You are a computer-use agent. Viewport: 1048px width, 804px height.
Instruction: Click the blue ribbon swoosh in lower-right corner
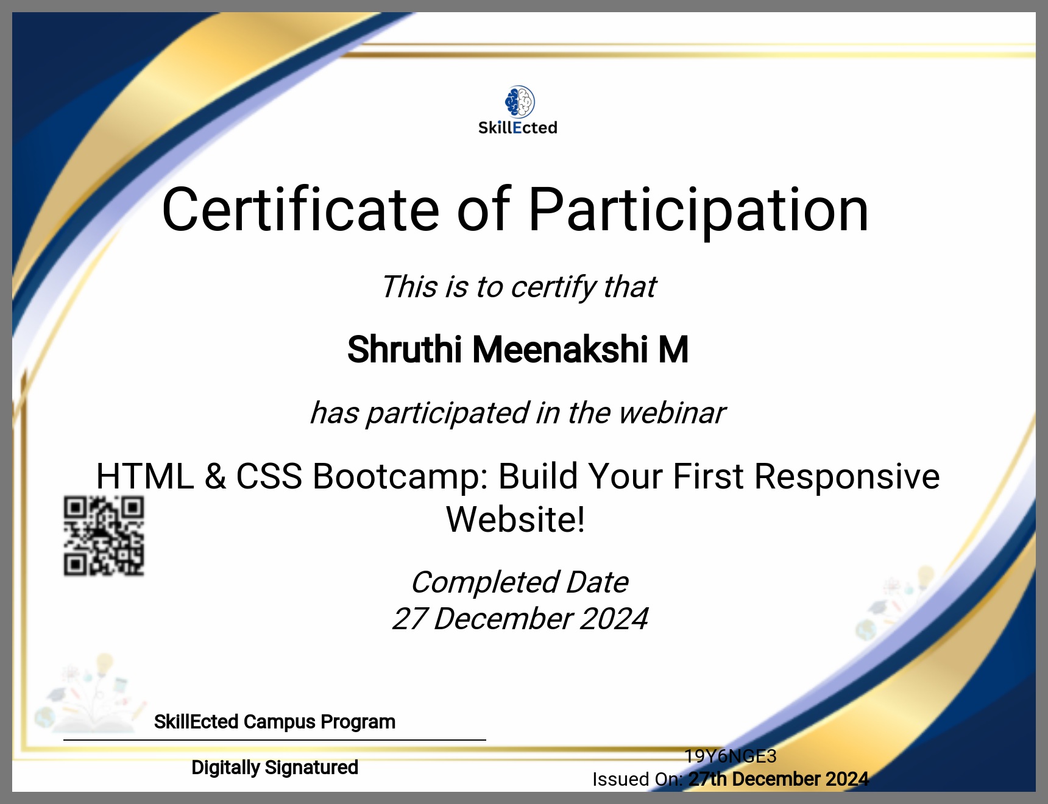click(951, 700)
